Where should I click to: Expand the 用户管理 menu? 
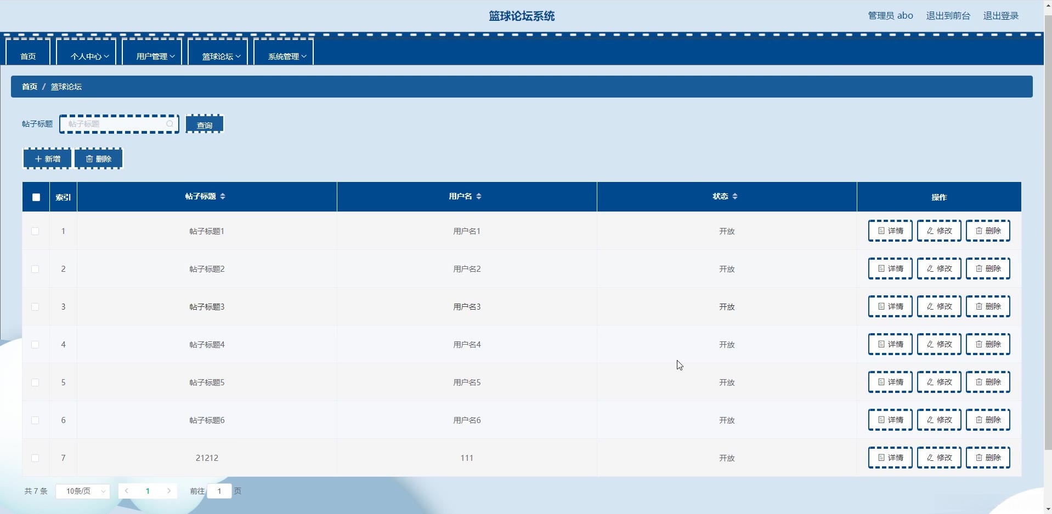click(152, 52)
